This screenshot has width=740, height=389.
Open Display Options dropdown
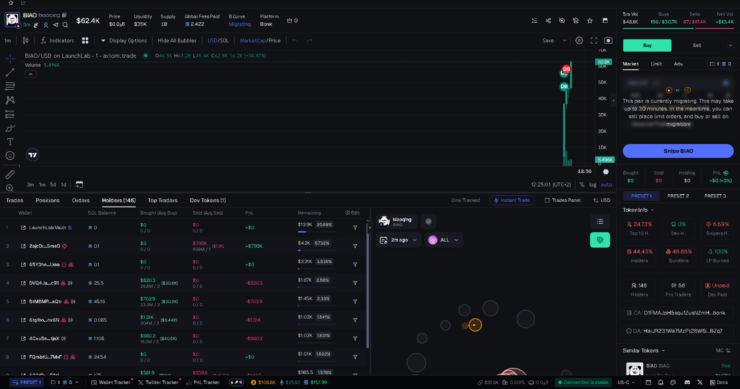[x=123, y=41]
